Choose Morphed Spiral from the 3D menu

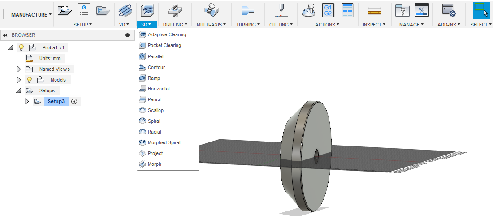(164, 142)
